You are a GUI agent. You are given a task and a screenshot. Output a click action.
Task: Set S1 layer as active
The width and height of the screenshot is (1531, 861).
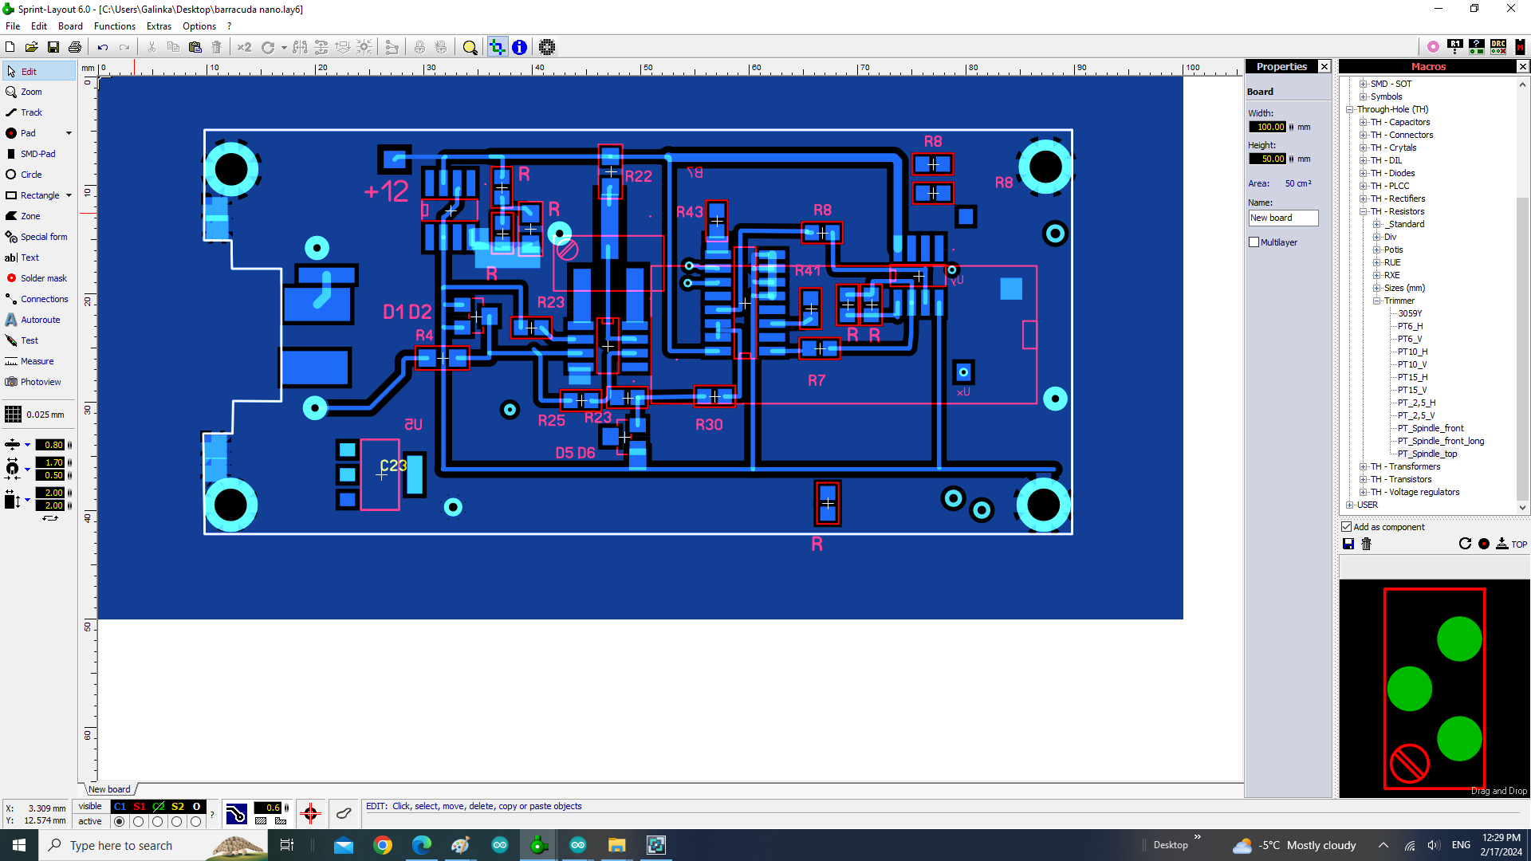tap(139, 821)
